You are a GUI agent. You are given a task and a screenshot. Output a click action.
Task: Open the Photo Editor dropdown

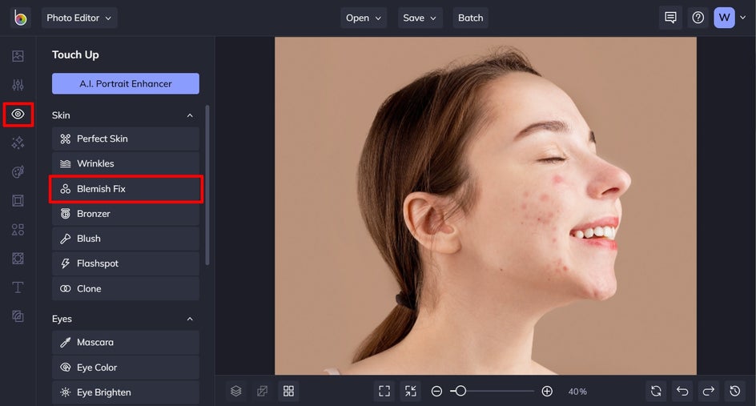coord(79,18)
